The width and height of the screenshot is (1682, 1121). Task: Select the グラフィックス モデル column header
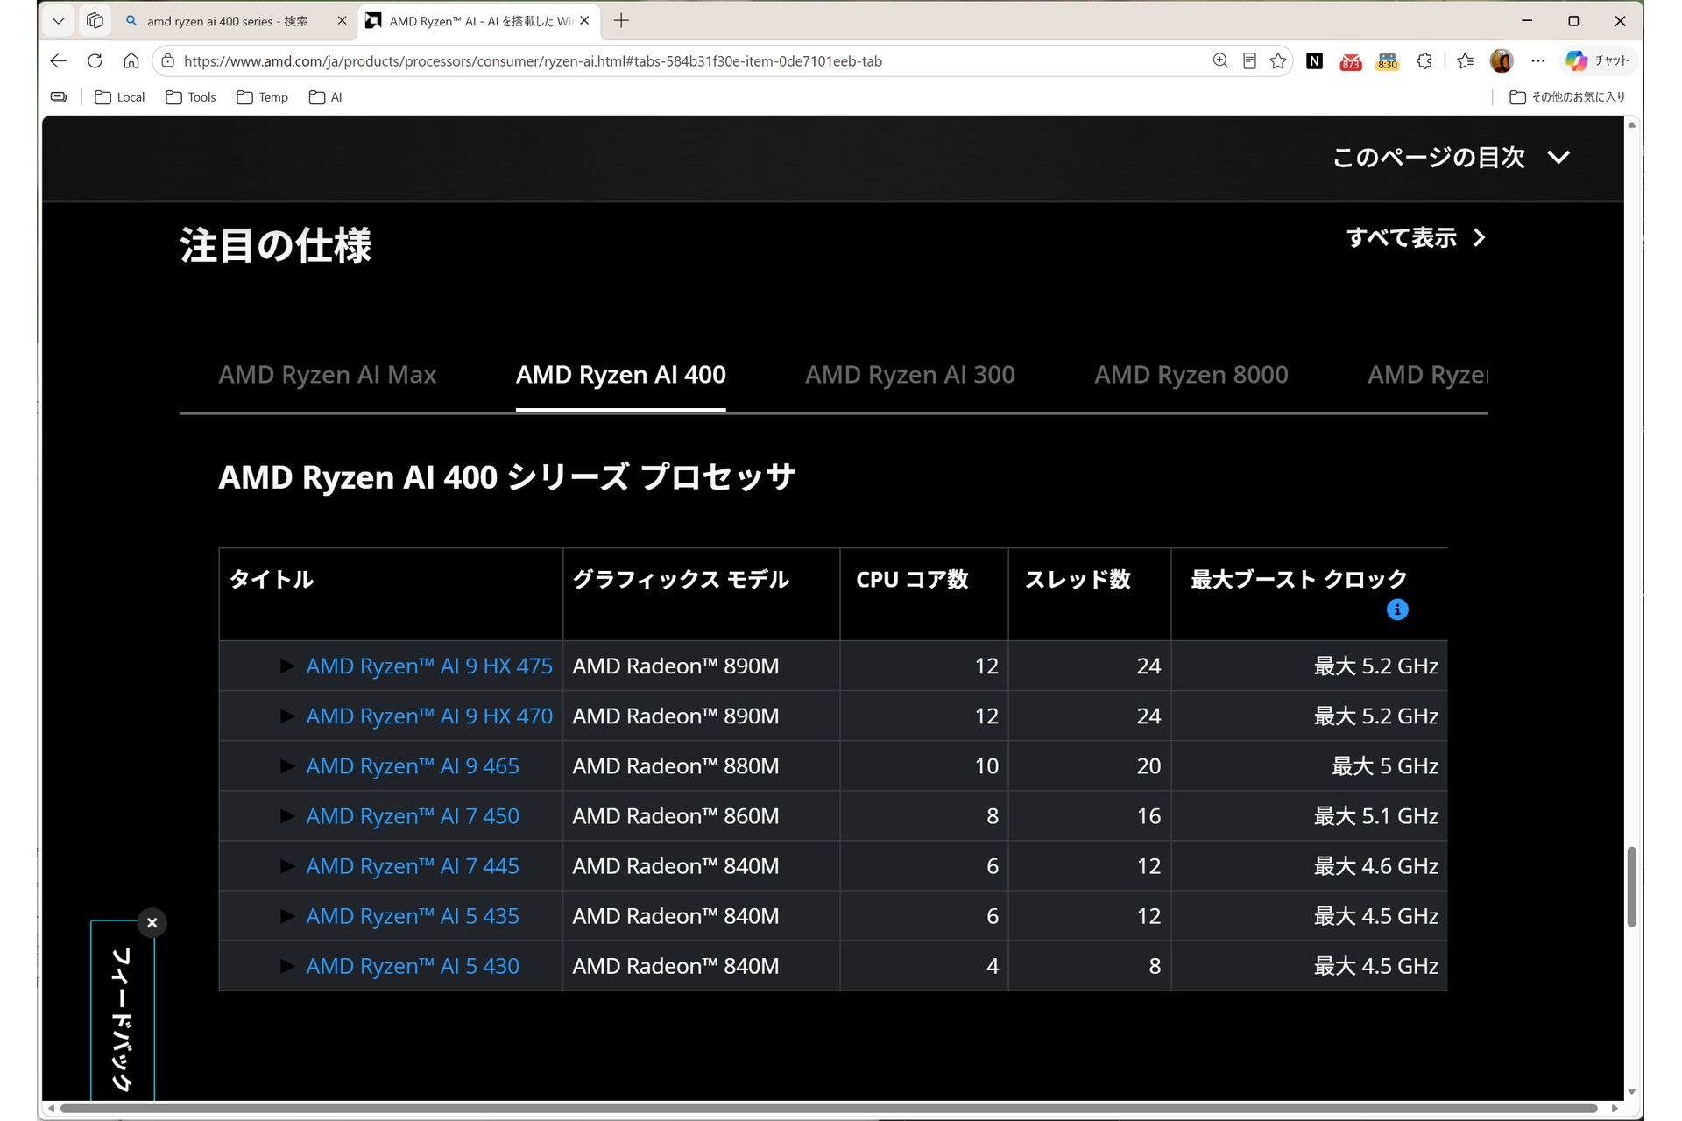(701, 595)
